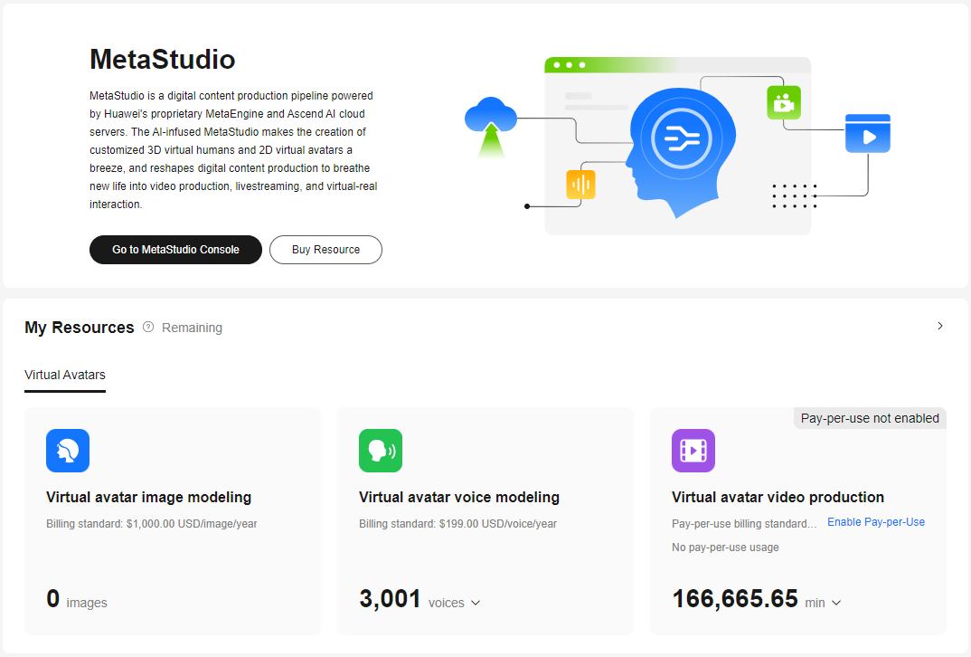The image size is (971, 657).
Task: Click the My Resources title
Action: tap(80, 328)
